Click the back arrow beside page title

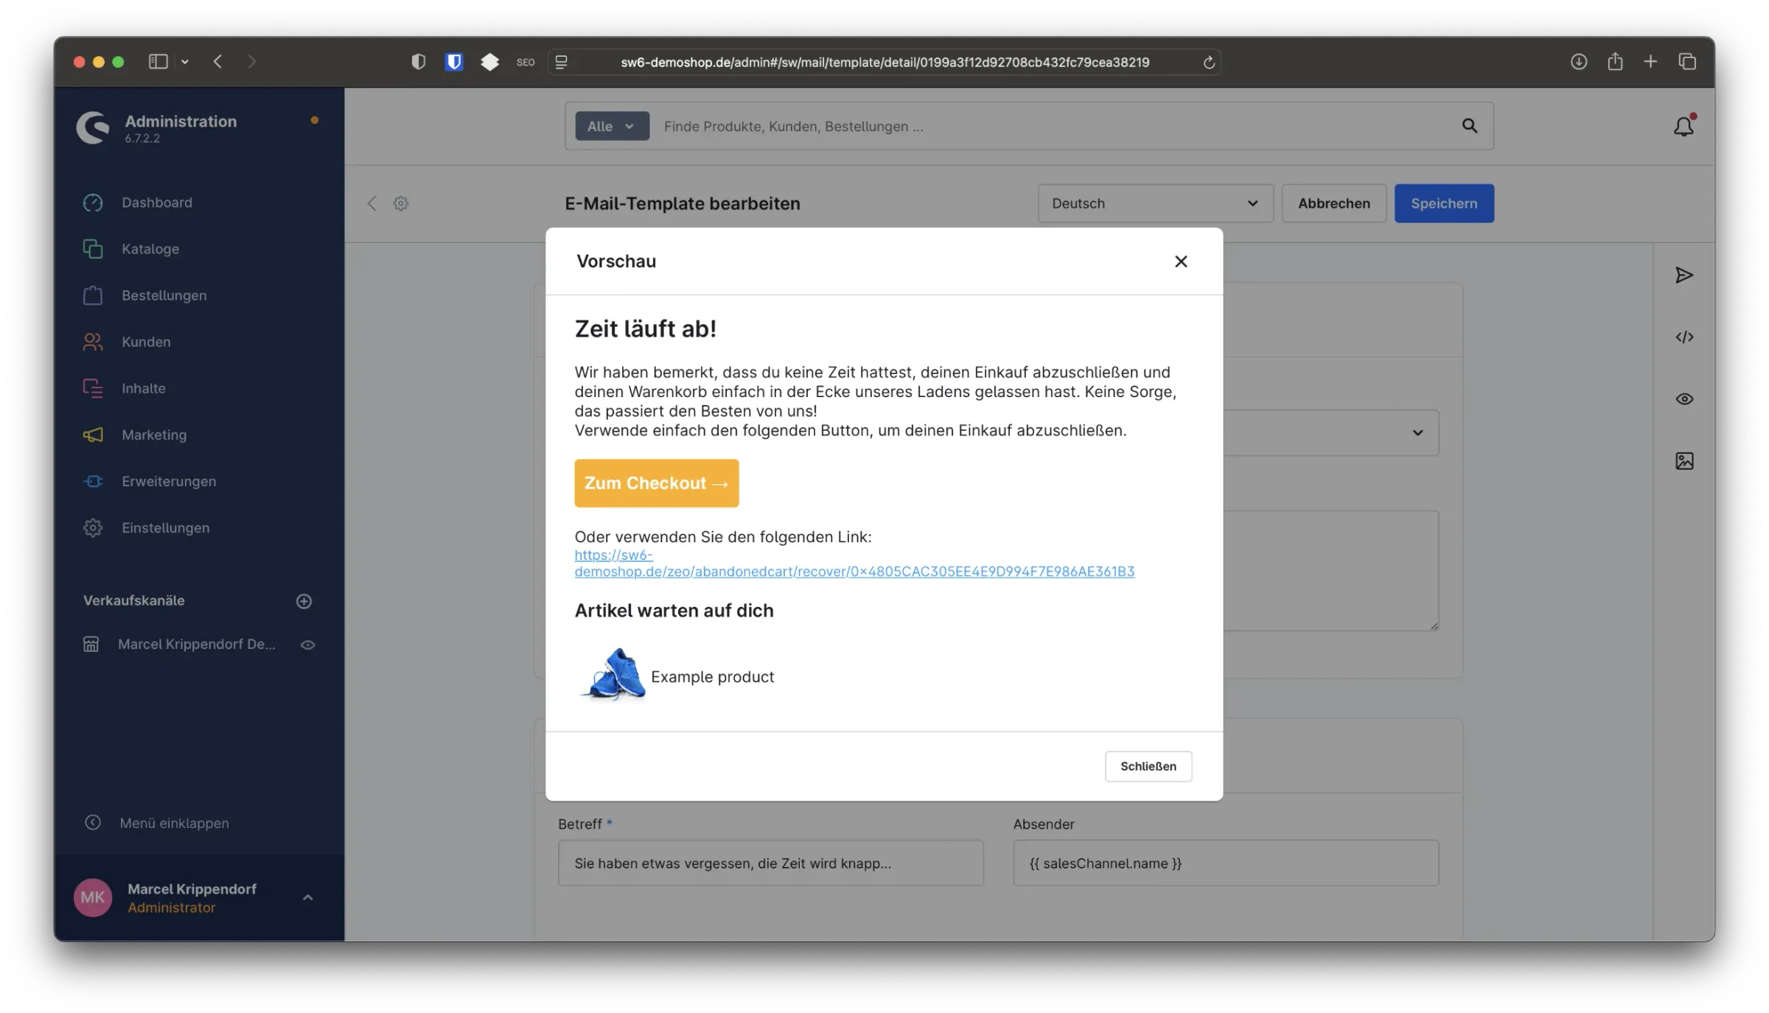[x=372, y=203]
